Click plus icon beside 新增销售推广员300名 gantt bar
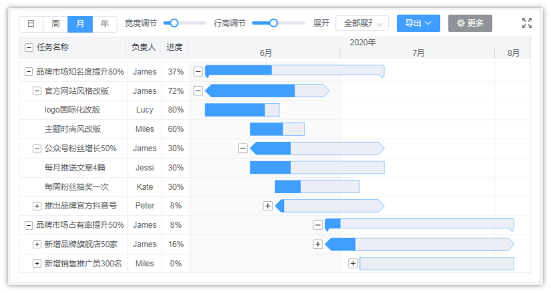Screen dimensions: 551x293 pos(353,264)
